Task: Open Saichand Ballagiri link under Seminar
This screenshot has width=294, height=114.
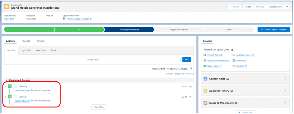Action: tap(23, 101)
